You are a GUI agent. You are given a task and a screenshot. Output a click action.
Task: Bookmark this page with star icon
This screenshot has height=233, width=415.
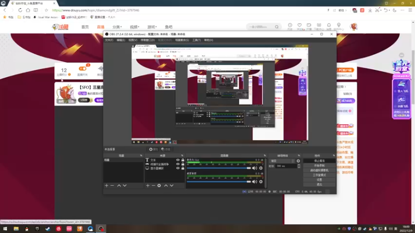(46, 10)
